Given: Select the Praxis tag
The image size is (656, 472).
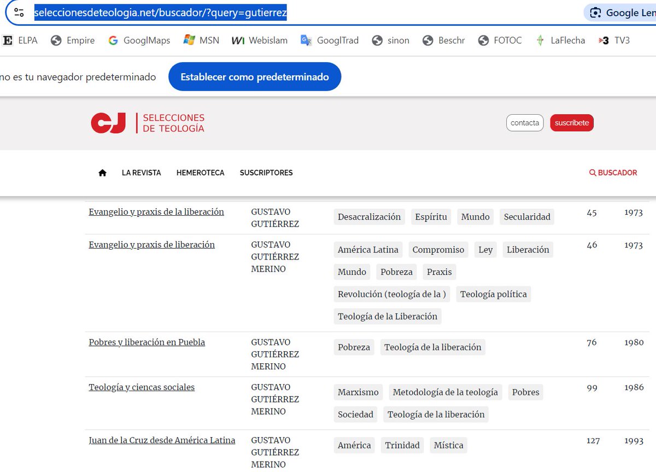Looking at the screenshot, I should pyautogui.click(x=440, y=272).
